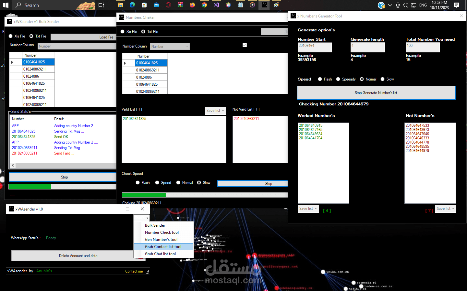Click the Numbers Cheker green progress bar
467x291 pixels.
click(144, 195)
